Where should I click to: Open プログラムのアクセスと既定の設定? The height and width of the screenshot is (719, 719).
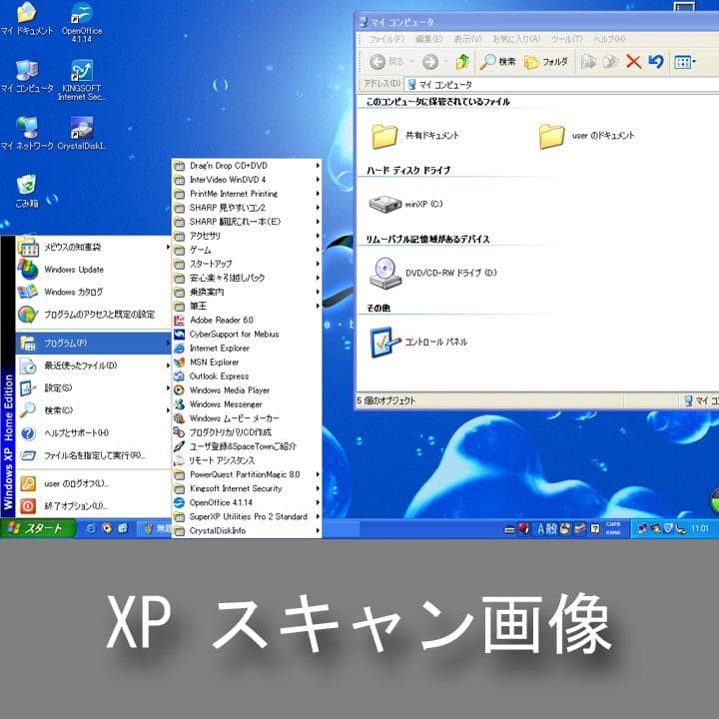[x=94, y=315]
